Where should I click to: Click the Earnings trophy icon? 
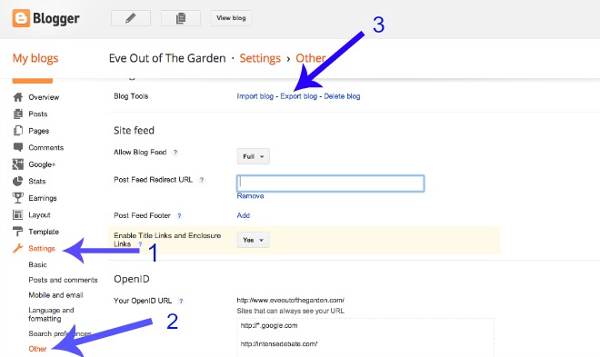[x=17, y=198]
